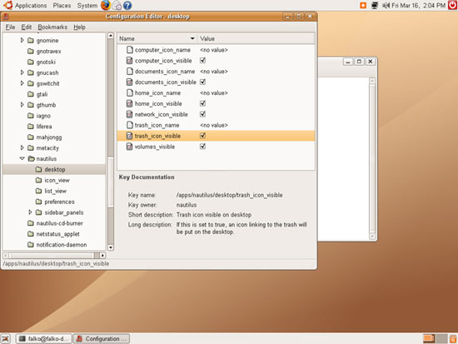
Task: Open the Bookmarks menu
Action: coord(52,27)
